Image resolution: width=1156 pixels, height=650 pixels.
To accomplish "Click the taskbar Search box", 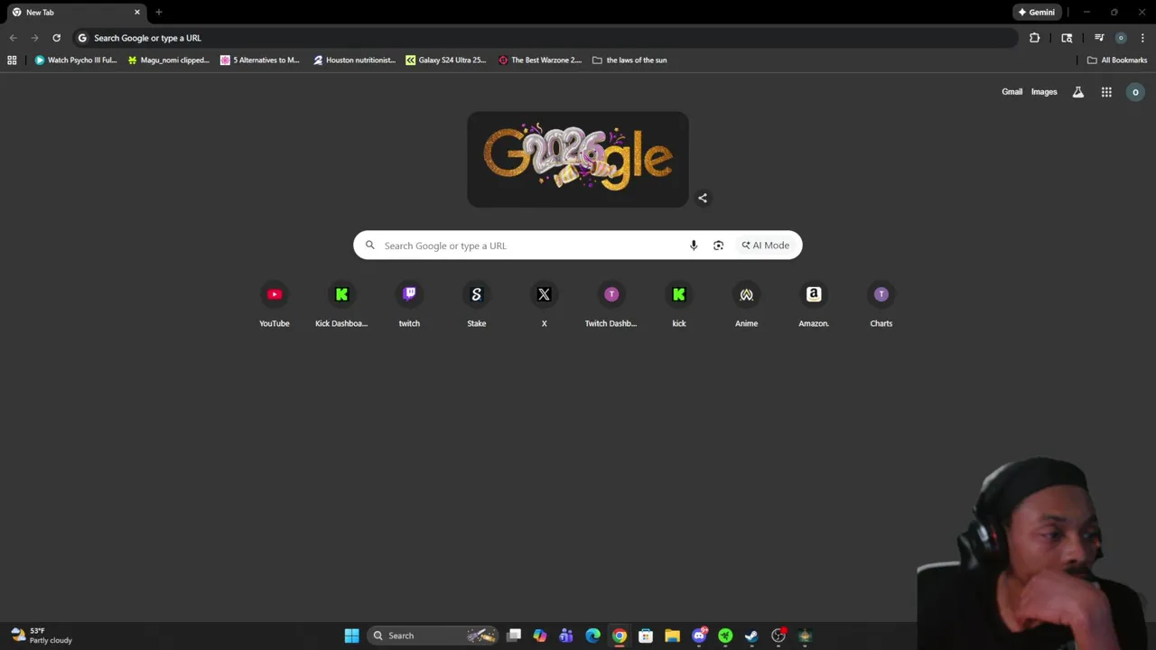I will 433,636.
